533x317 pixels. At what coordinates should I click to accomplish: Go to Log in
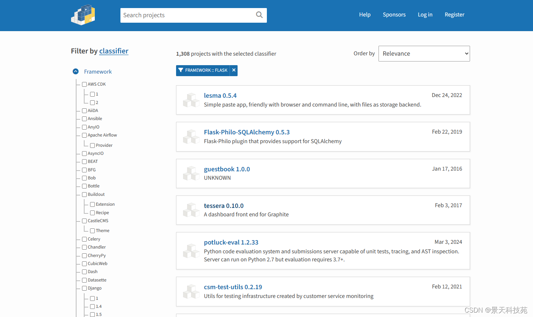pos(425,15)
